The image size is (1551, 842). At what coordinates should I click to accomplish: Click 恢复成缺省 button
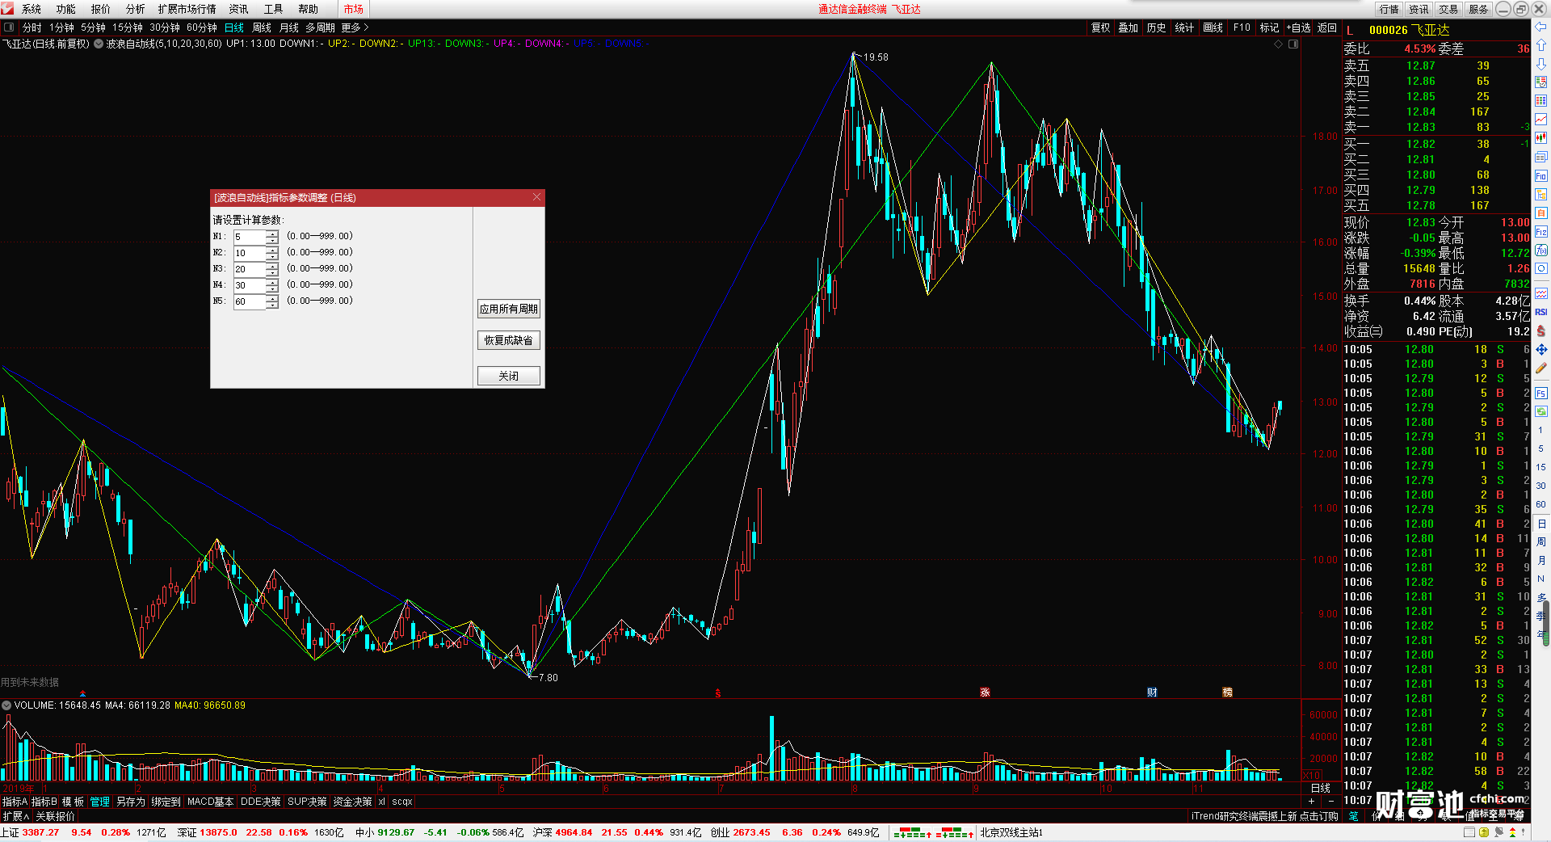point(509,340)
